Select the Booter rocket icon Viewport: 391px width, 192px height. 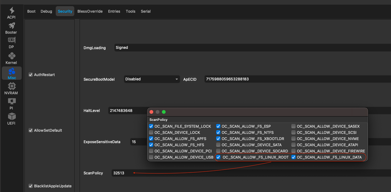click(x=11, y=26)
